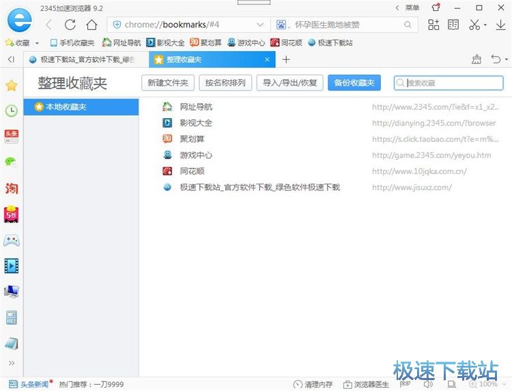The height and width of the screenshot is (391, 512).
Task: Click the chrome://bookmarks address field
Action: pyautogui.click(x=188, y=25)
